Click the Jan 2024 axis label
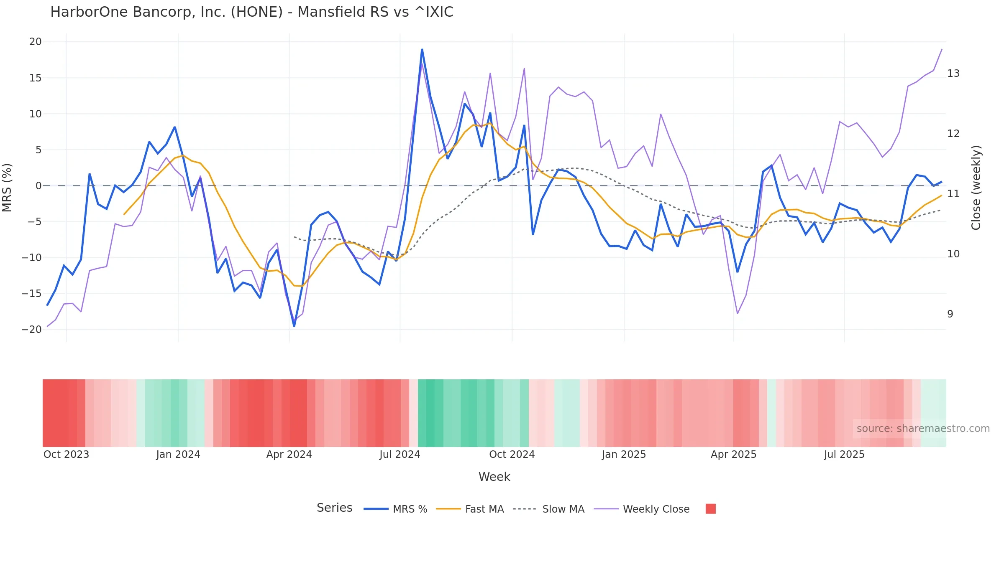The width and height of the screenshot is (1004, 564). click(x=178, y=455)
